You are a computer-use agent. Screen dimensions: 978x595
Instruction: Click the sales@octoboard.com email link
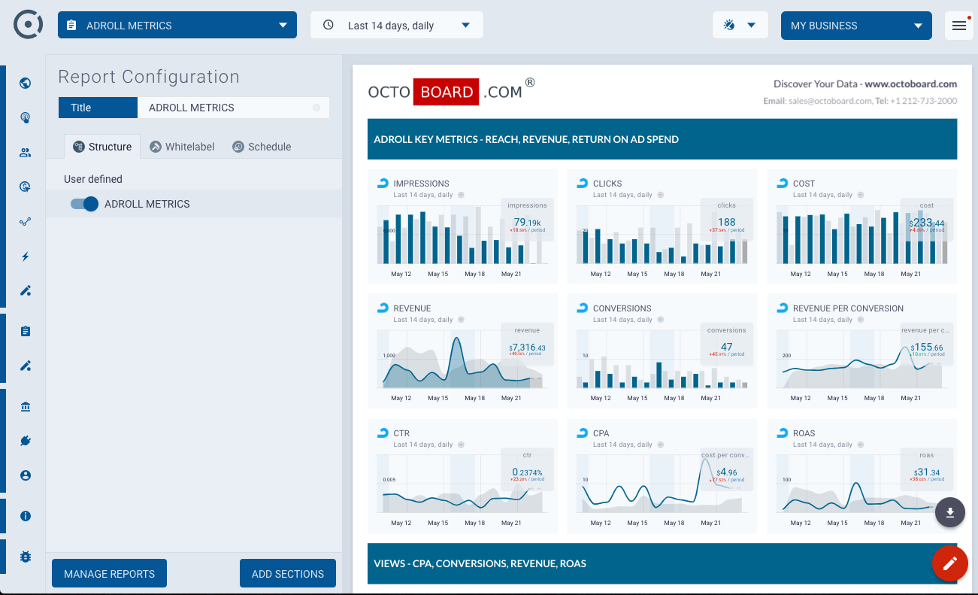tap(829, 101)
